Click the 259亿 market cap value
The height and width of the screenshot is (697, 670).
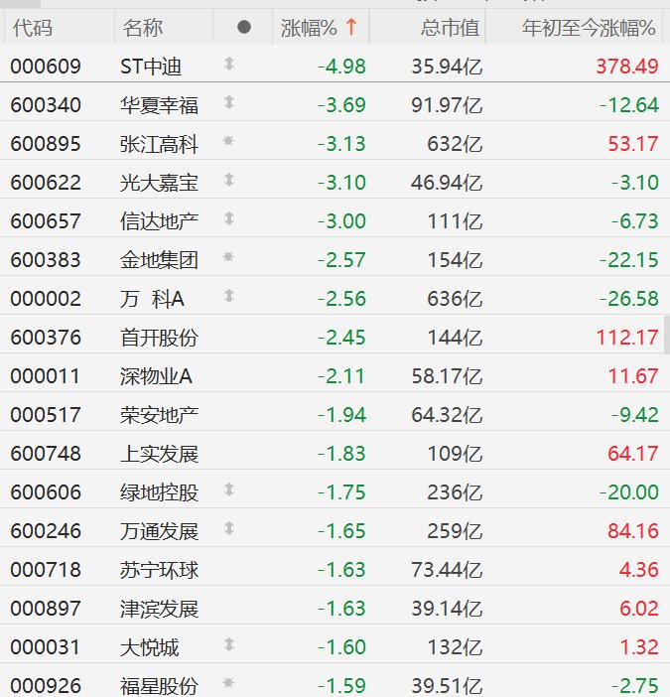(x=455, y=531)
